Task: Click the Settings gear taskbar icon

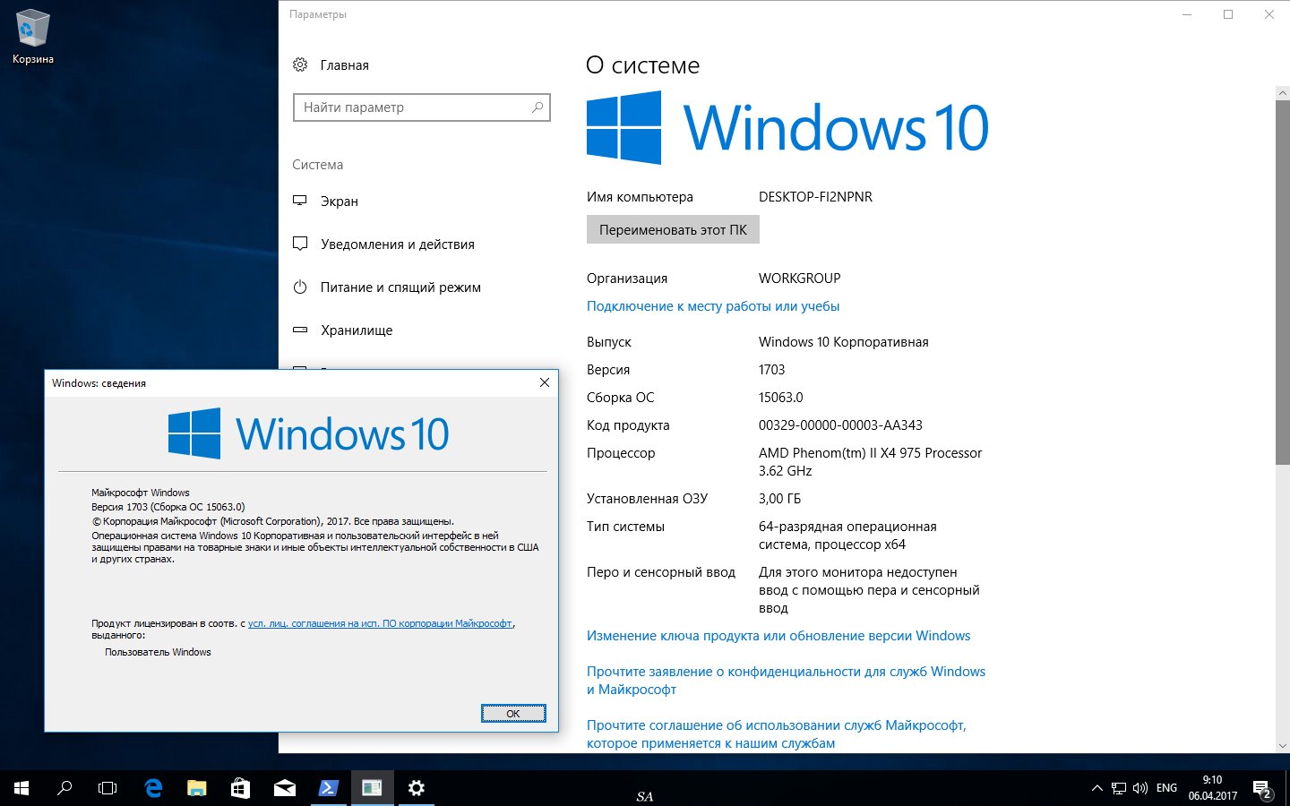Action: (x=416, y=788)
